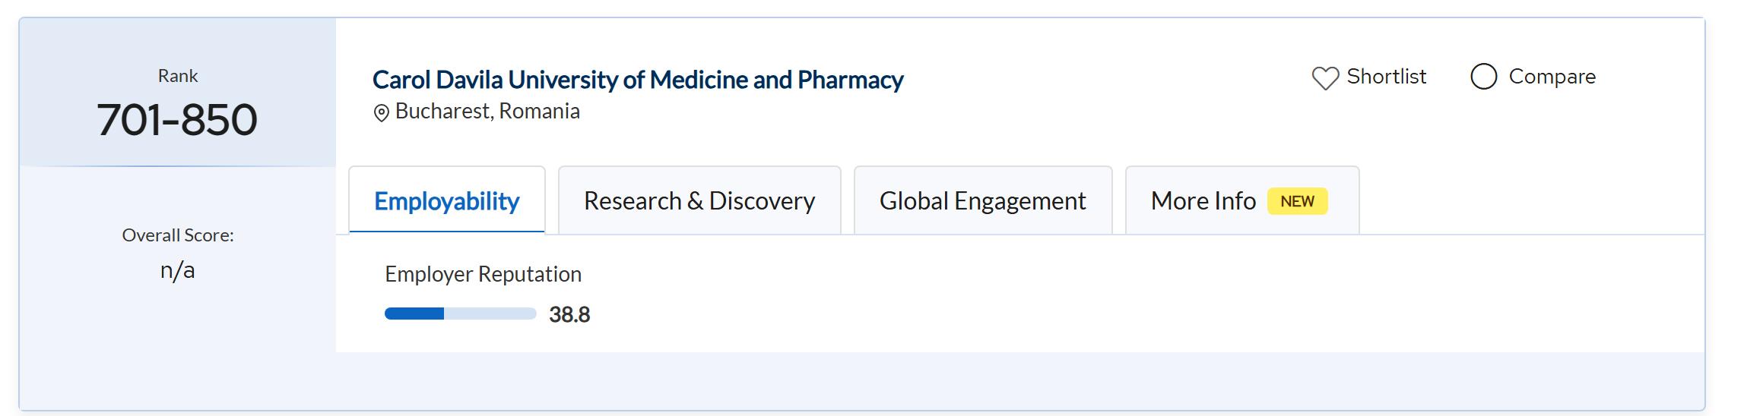Click the Shortlist text label
The image size is (1763, 416).
coord(1386,77)
